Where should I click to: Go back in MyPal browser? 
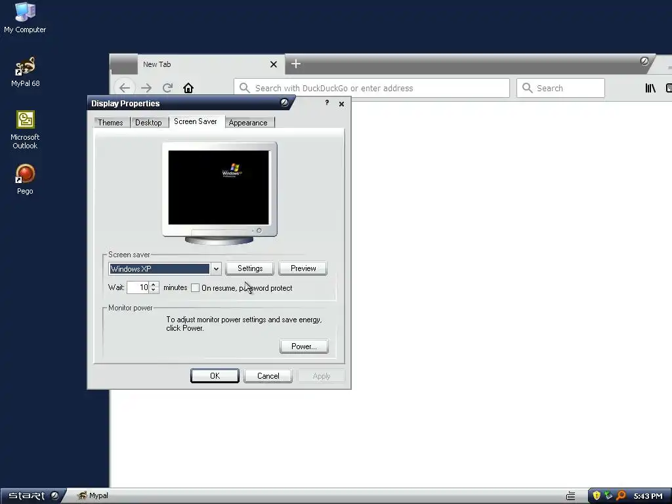[x=125, y=88]
